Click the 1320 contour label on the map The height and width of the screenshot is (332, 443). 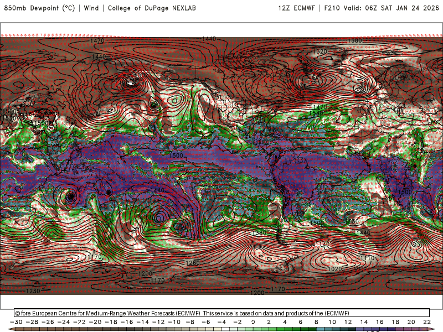(x=321, y=51)
